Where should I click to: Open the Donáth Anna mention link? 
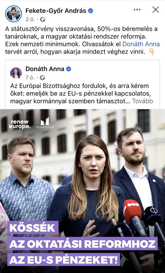point(141,44)
